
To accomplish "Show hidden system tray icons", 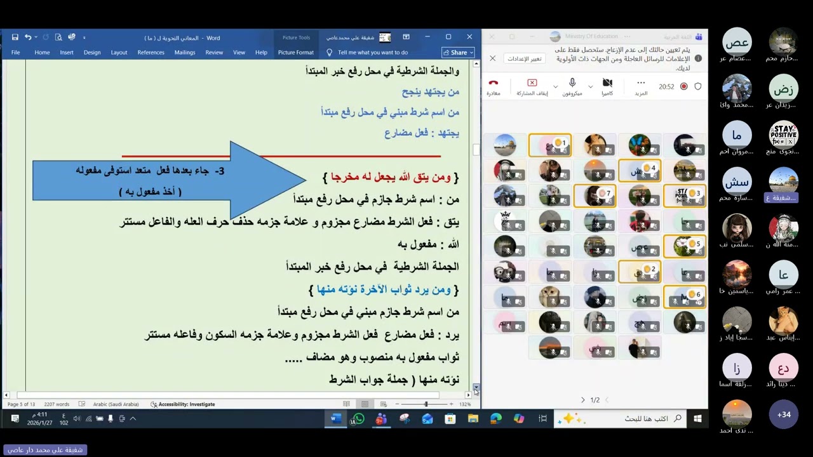I will [x=133, y=418].
